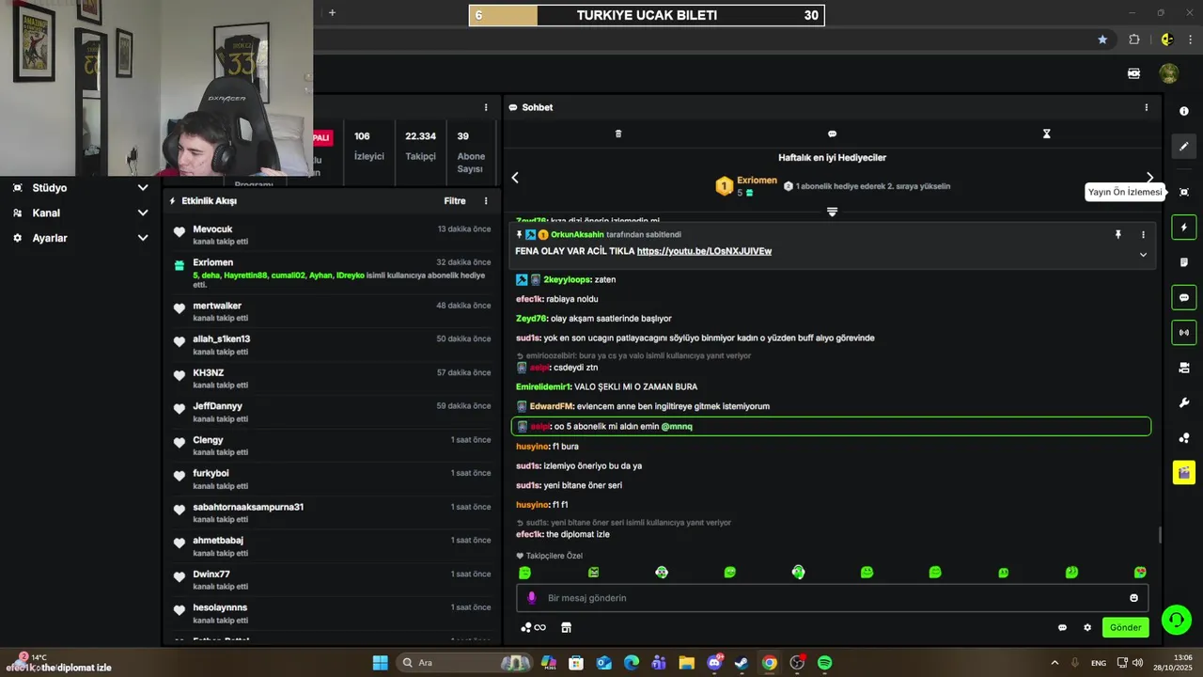Toggle the lightning bolt quick actions icon
Screen dimensions: 1203x677
coord(1183,228)
